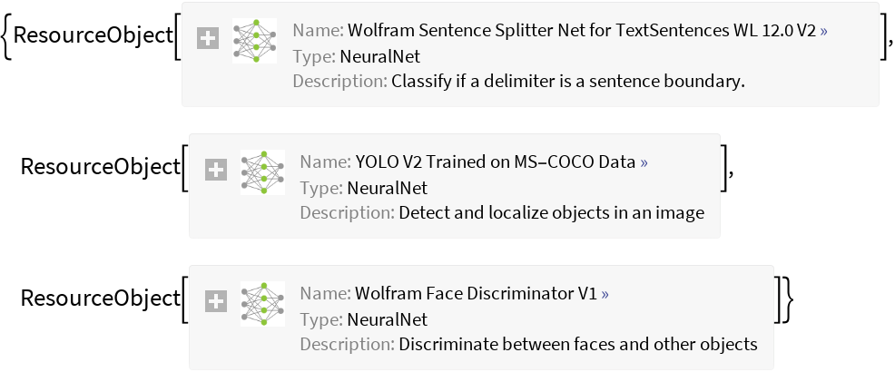Expand the YOLO V2 resource details

click(x=215, y=171)
